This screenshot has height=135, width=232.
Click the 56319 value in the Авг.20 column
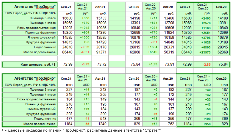click(169, 52)
